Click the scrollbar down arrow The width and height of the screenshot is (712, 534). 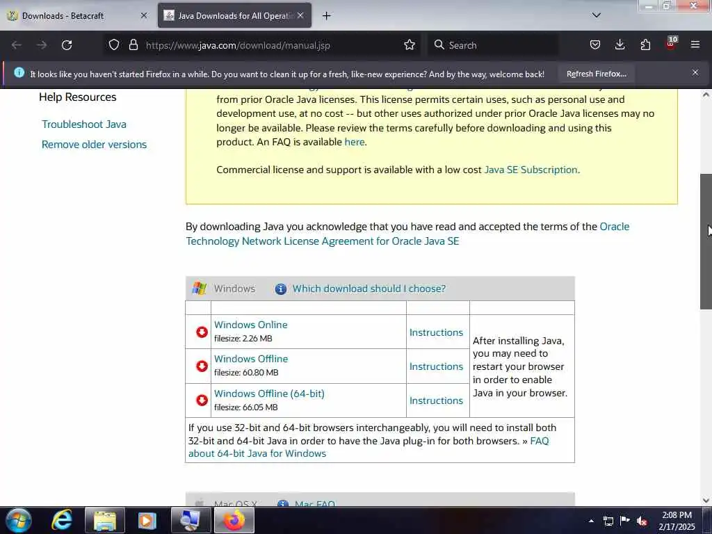(x=706, y=501)
